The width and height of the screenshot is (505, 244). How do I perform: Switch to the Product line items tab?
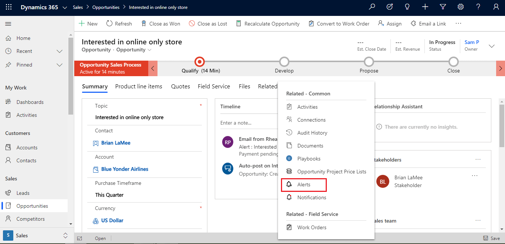click(x=139, y=86)
